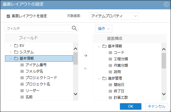This screenshot has width=171, height=112.
Task: Click the キャンセル button
Action: pyautogui.click(x=157, y=106)
